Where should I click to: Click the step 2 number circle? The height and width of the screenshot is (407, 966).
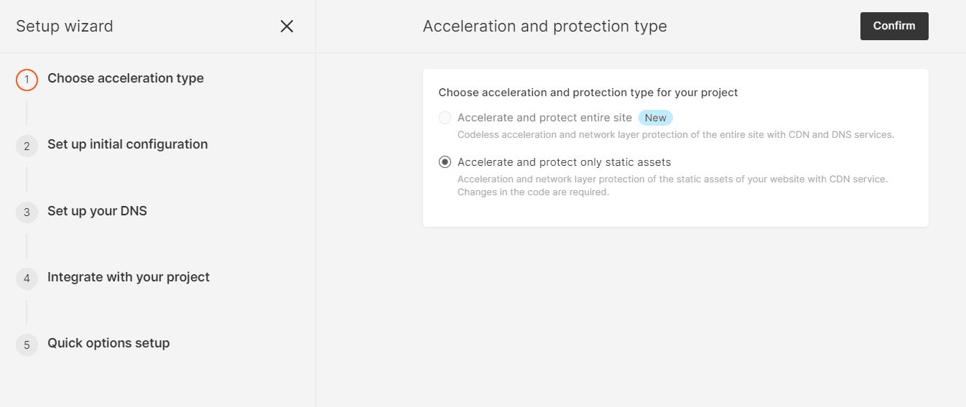[x=27, y=146]
